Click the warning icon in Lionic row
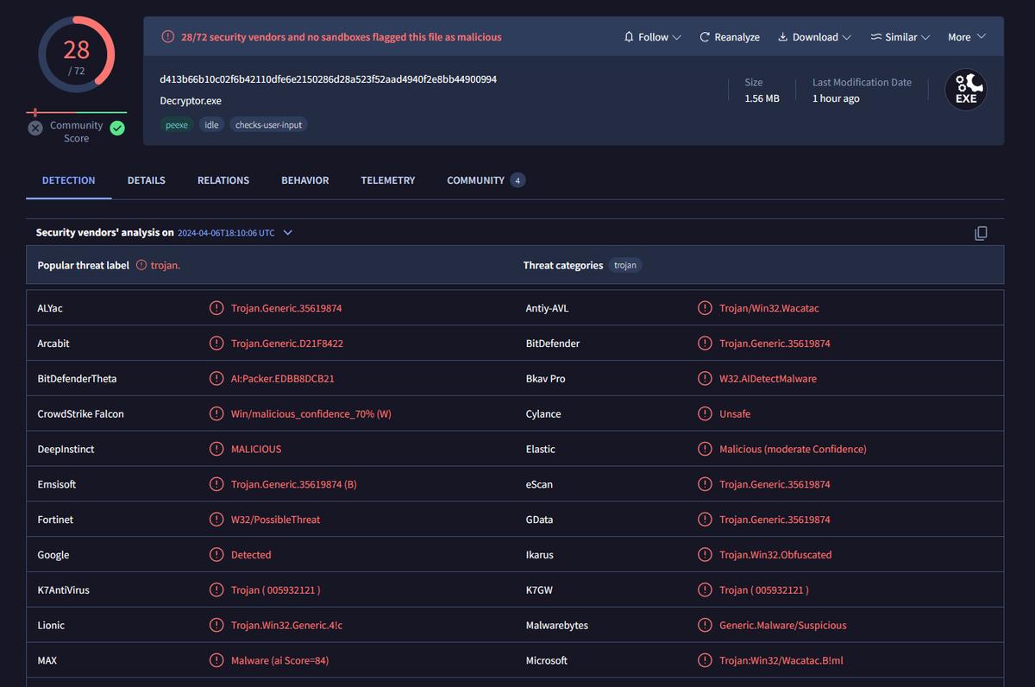 (x=216, y=626)
